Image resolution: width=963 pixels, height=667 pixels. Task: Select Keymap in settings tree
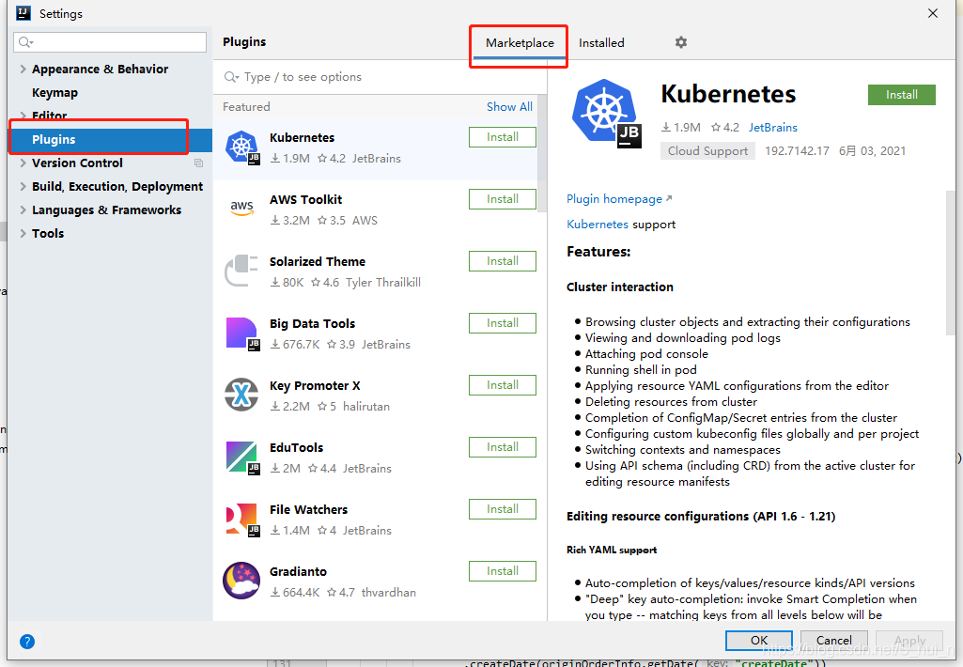pyautogui.click(x=54, y=93)
